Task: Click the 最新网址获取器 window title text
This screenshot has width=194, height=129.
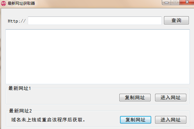Action: [x=21, y=3]
